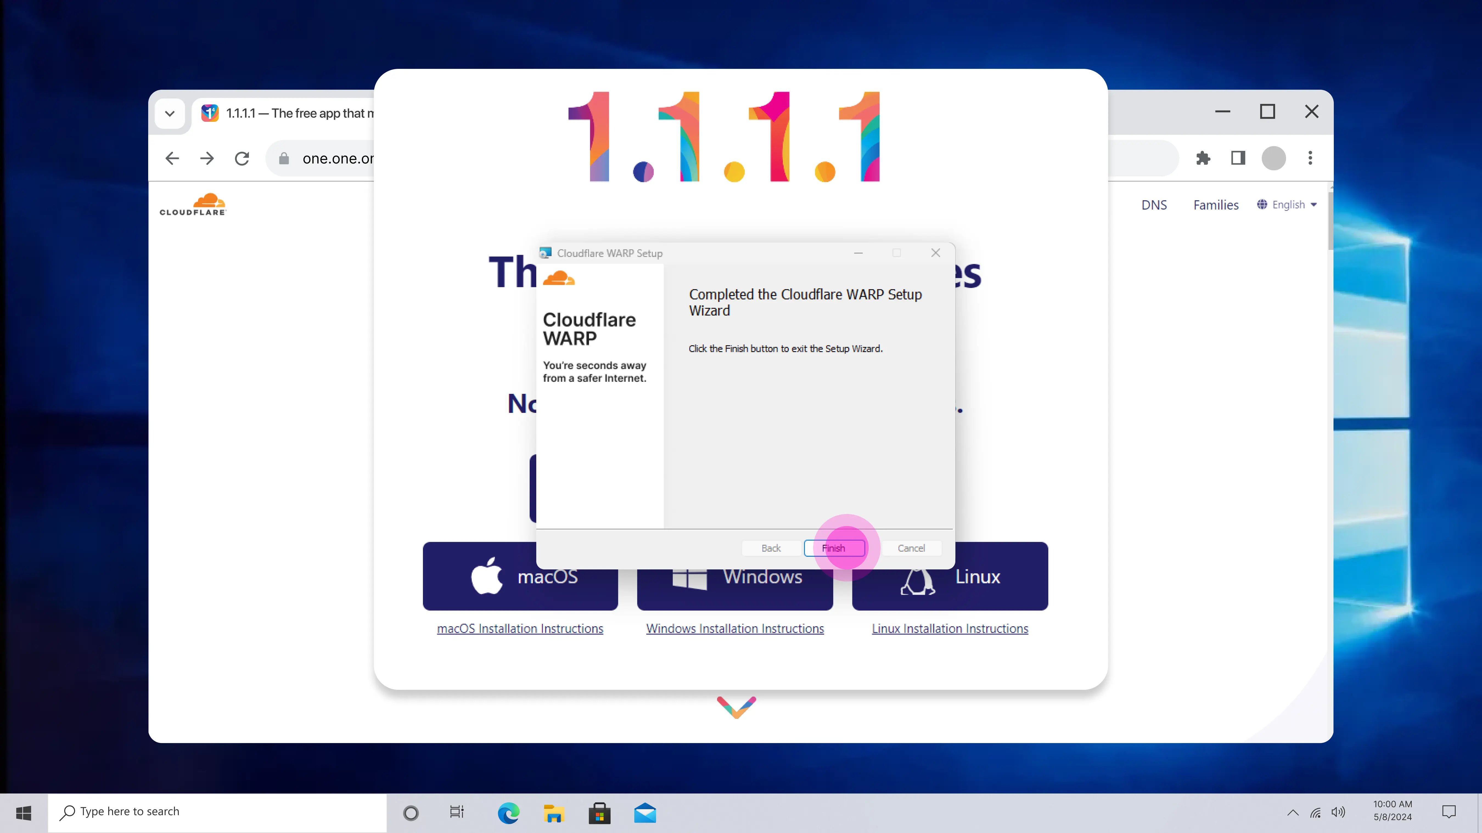Open File Explorer from the taskbar
1482x833 pixels.
pos(554,813)
